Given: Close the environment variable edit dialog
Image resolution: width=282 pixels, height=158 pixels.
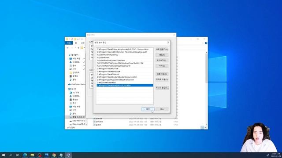Looking at the screenshot, I should (168, 43).
